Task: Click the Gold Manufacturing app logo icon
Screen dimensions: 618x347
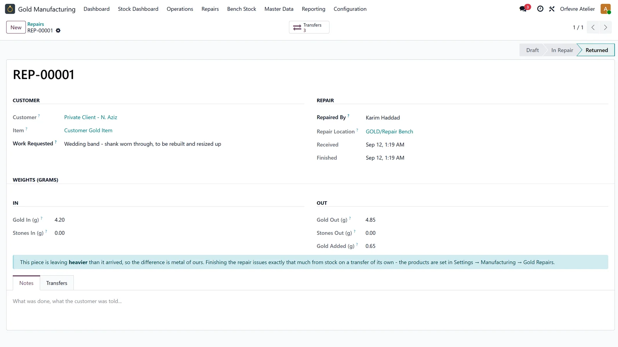Action: (x=10, y=9)
